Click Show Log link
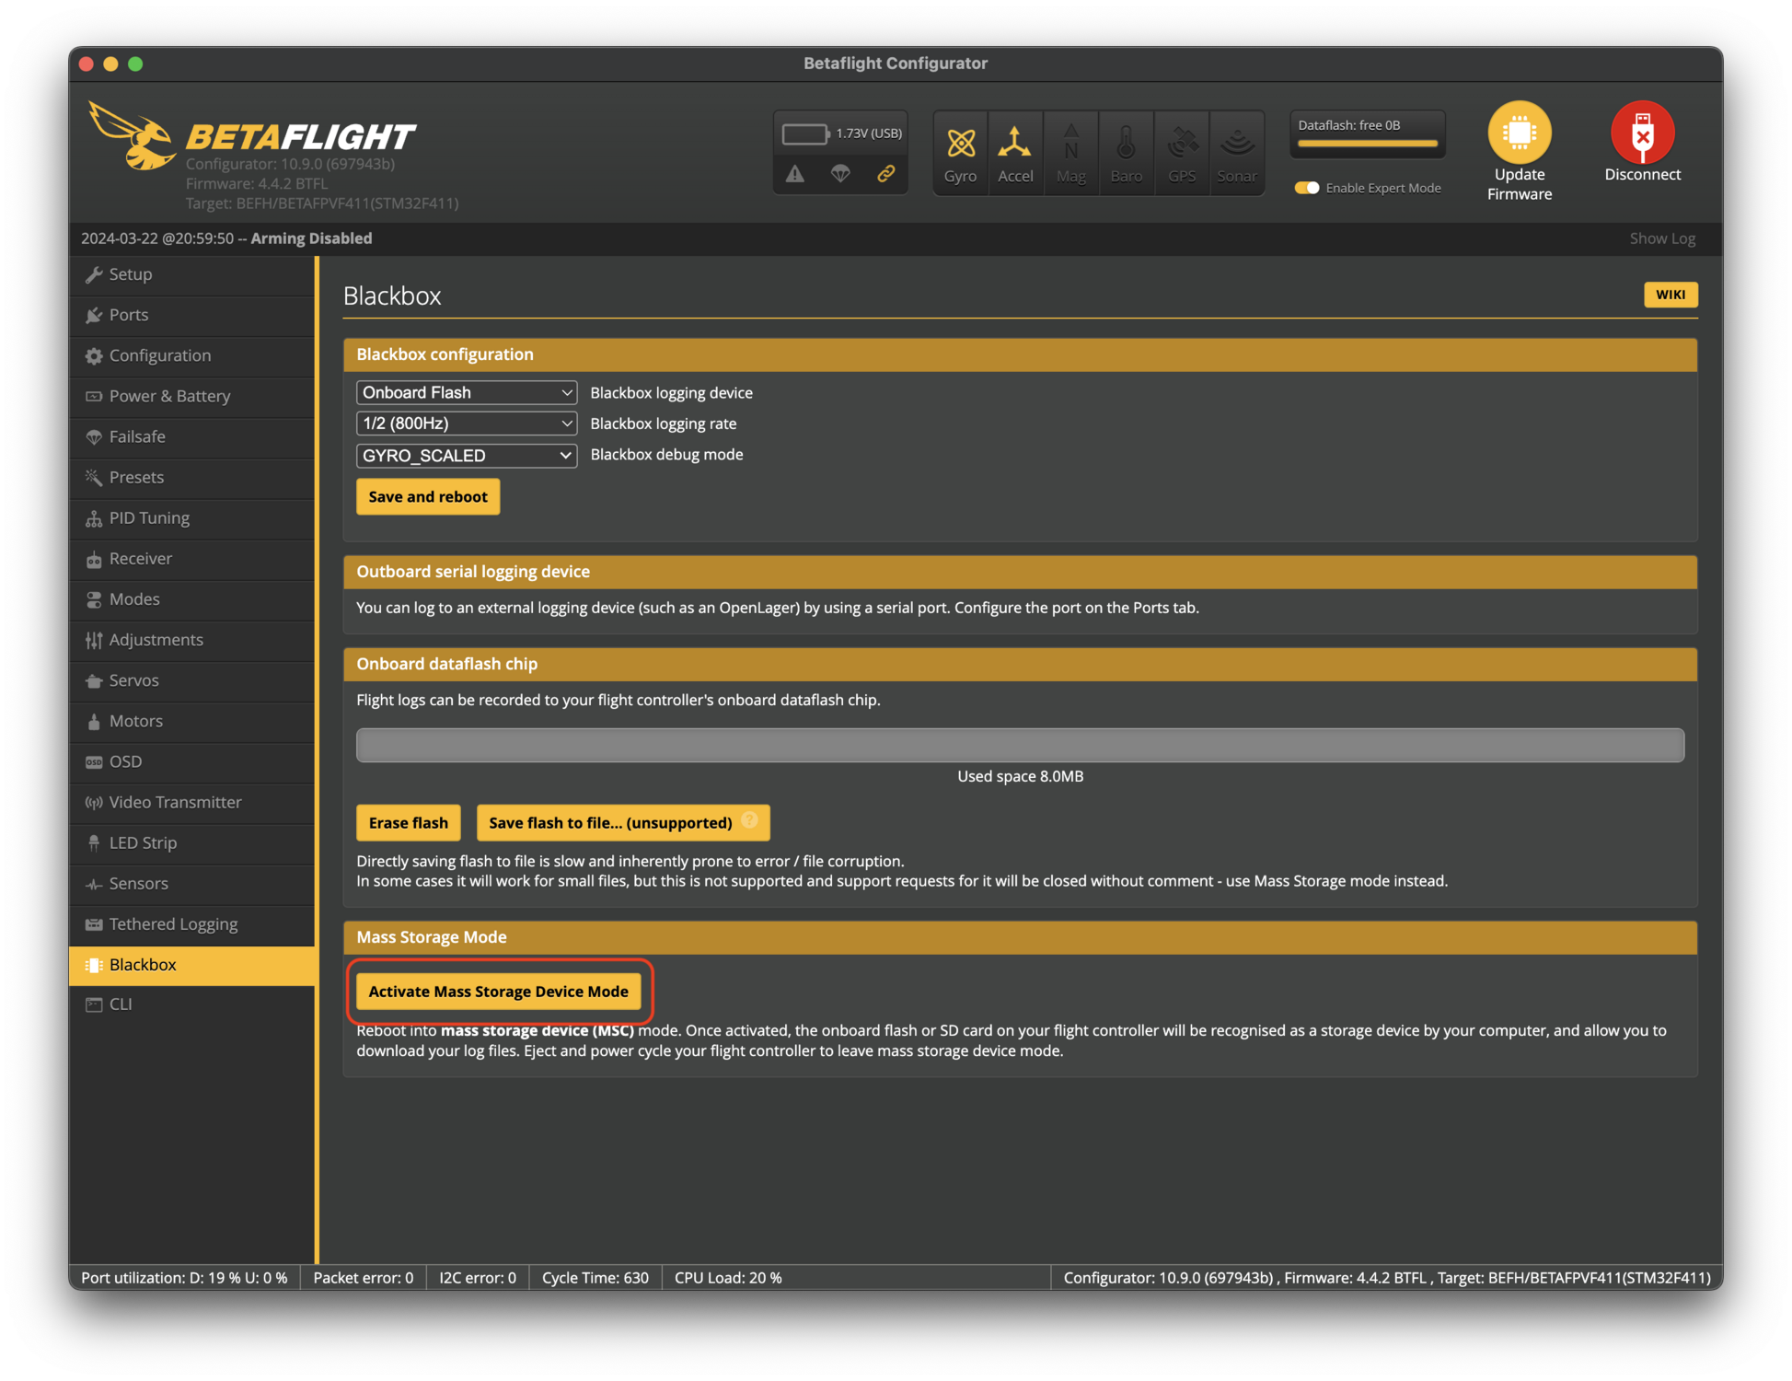Image resolution: width=1792 pixels, height=1381 pixels. (1661, 238)
